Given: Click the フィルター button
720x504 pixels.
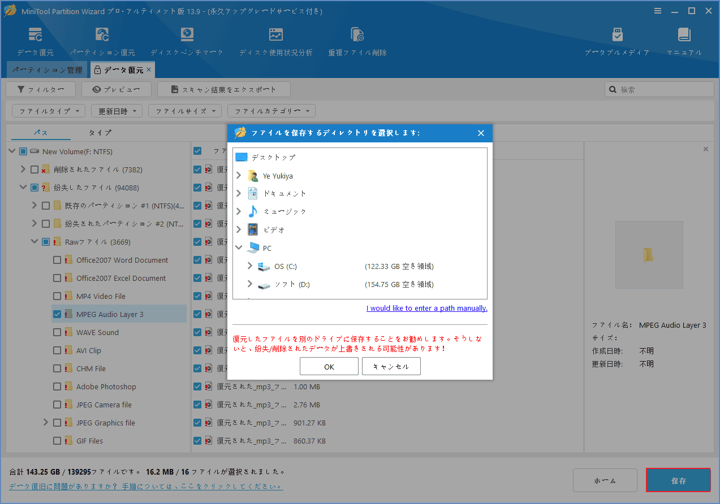Looking at the screenshot, I should (40, 89).
